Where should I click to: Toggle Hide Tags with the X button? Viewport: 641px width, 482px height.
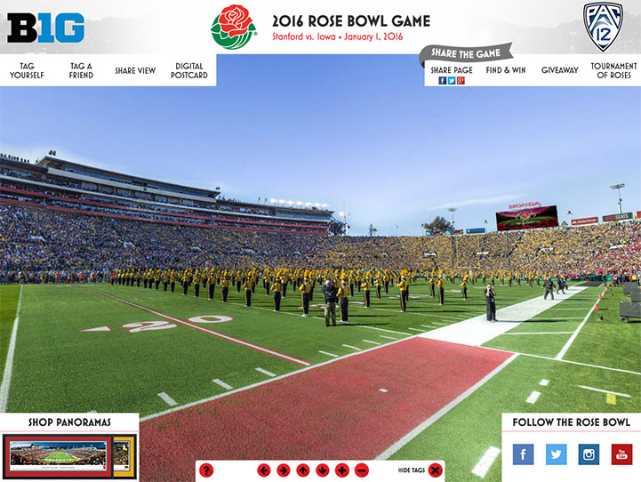click(436, 470)
